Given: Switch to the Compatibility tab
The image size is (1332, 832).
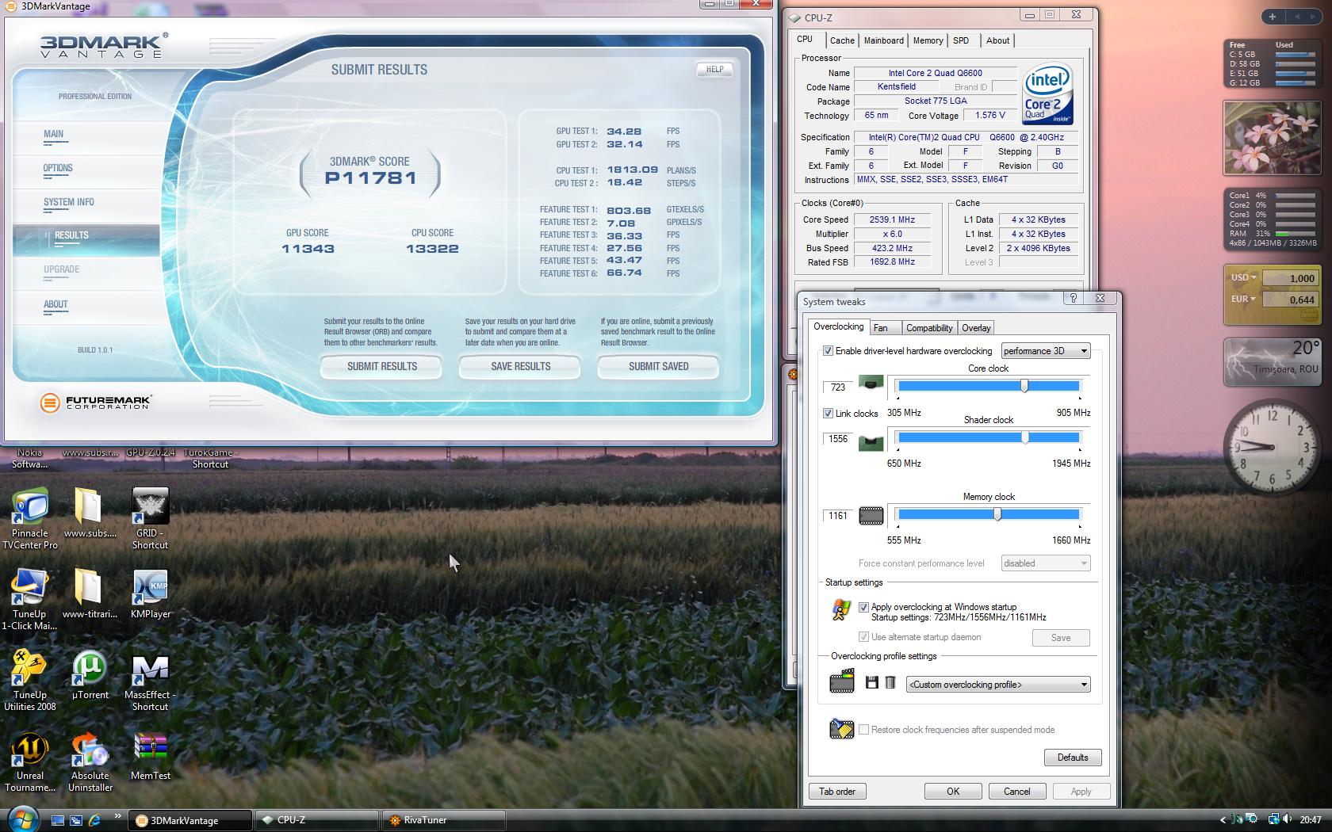Looking at the screenshot, I should click(929, 328).
